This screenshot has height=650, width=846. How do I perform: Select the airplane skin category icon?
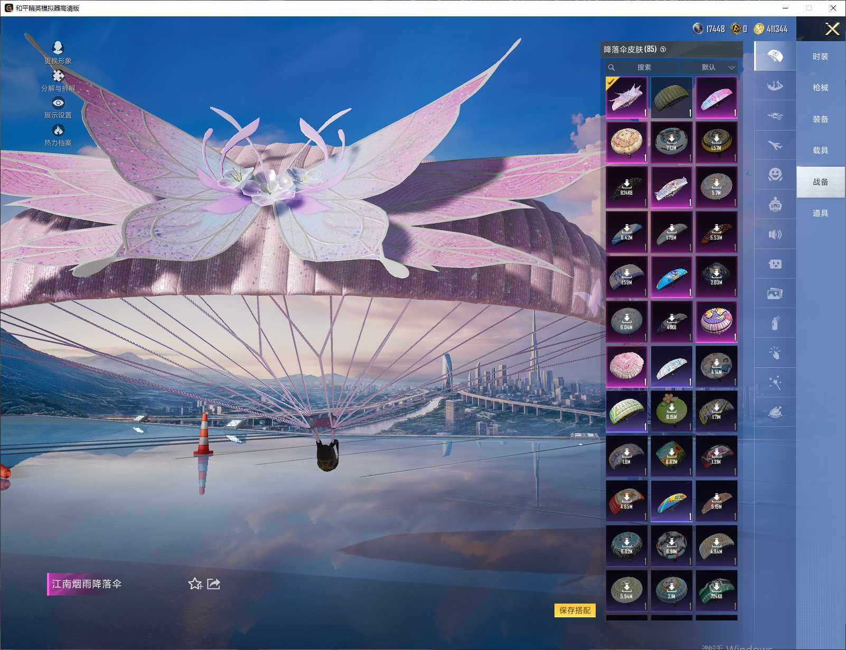775,145
